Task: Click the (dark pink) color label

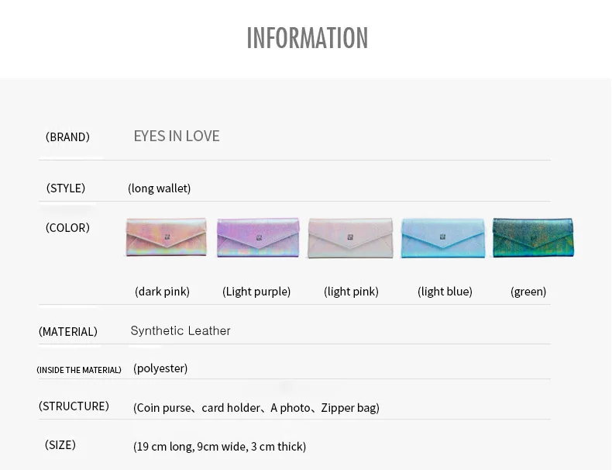Action: coord(162,292)
